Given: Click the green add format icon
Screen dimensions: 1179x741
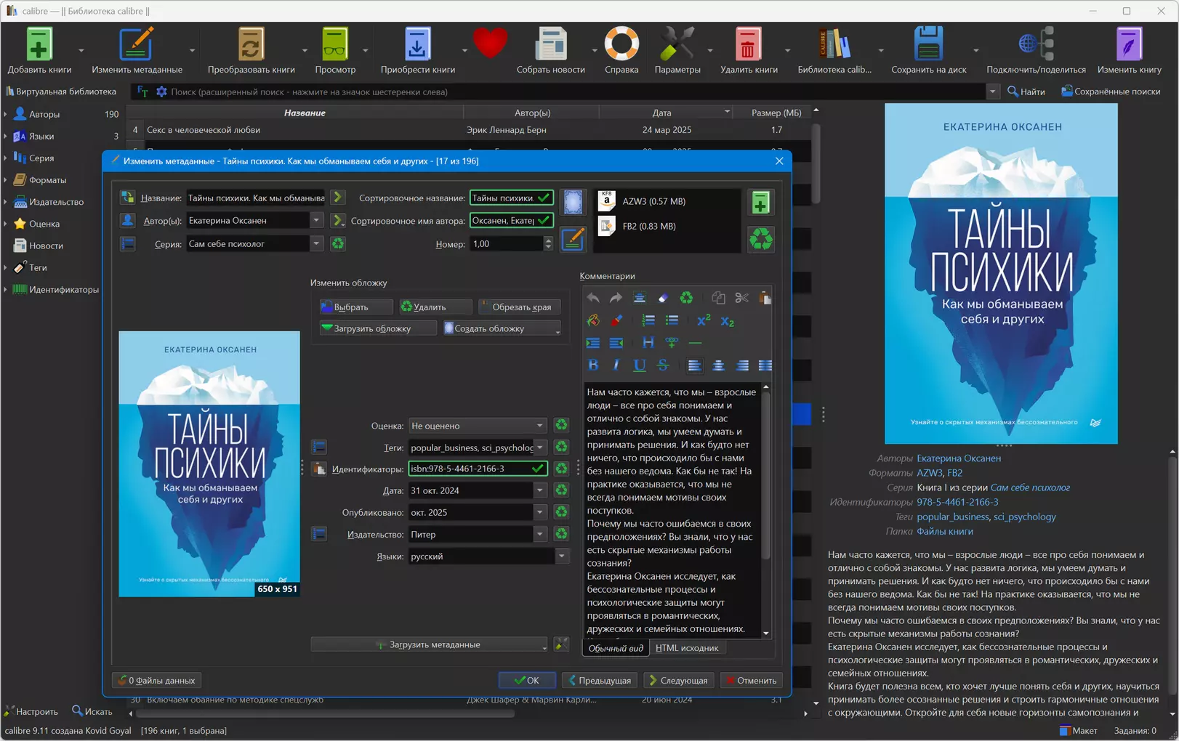Looking at the screenshot, I should point(760,203).
